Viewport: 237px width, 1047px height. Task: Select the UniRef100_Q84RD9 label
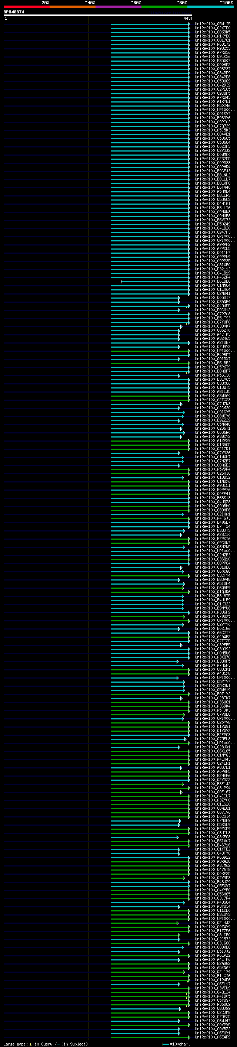tap(213, 73)
